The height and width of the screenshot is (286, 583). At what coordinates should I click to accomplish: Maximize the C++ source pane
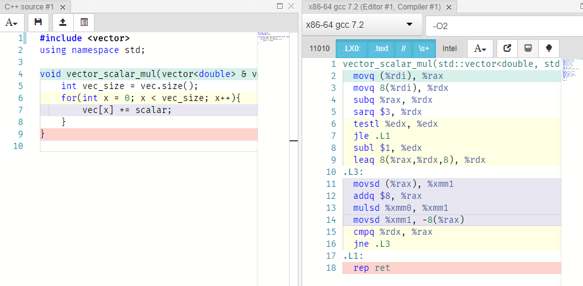point(280,6)
